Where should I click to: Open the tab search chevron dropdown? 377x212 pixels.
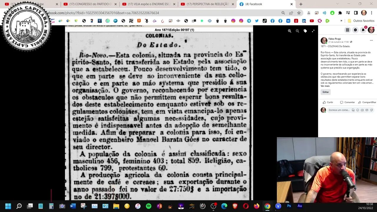pyautogui.click(x=338, y=4)
